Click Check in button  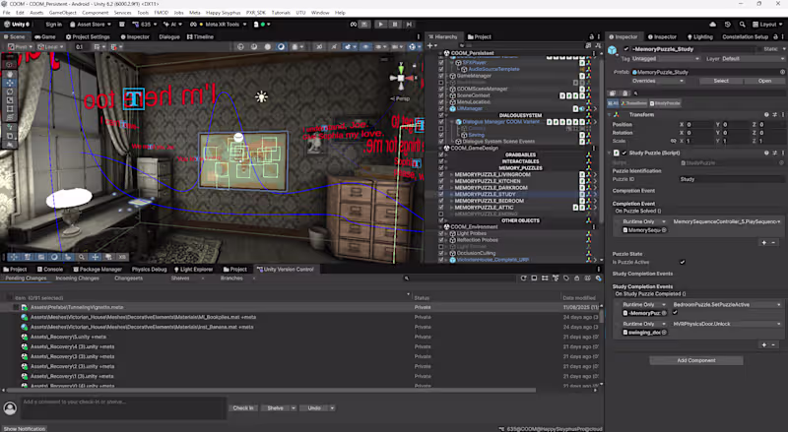243,407
